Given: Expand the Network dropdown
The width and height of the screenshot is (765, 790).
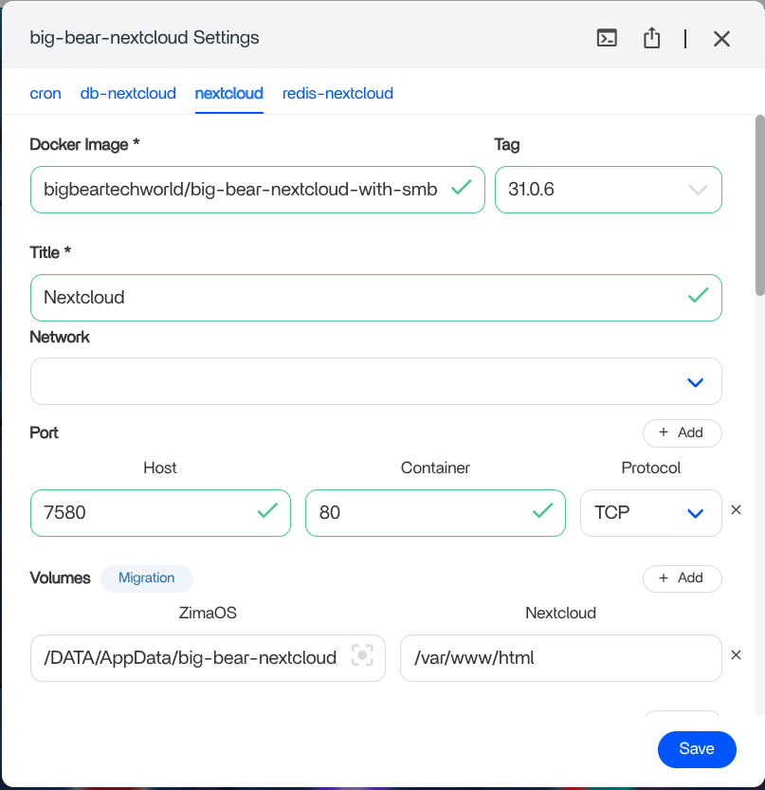Looking at the screenshot, I should pos(376,381).
